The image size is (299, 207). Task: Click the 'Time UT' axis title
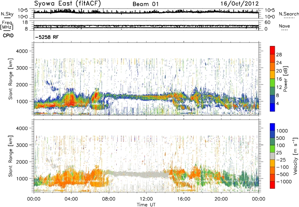click(x=146, y=205)
